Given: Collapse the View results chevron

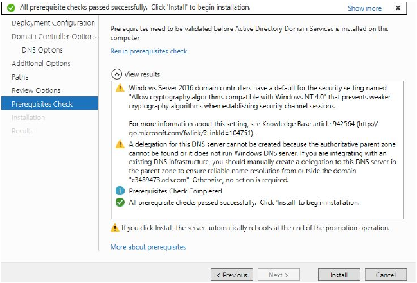Looking at the screenshot, I should click(116, 74).
